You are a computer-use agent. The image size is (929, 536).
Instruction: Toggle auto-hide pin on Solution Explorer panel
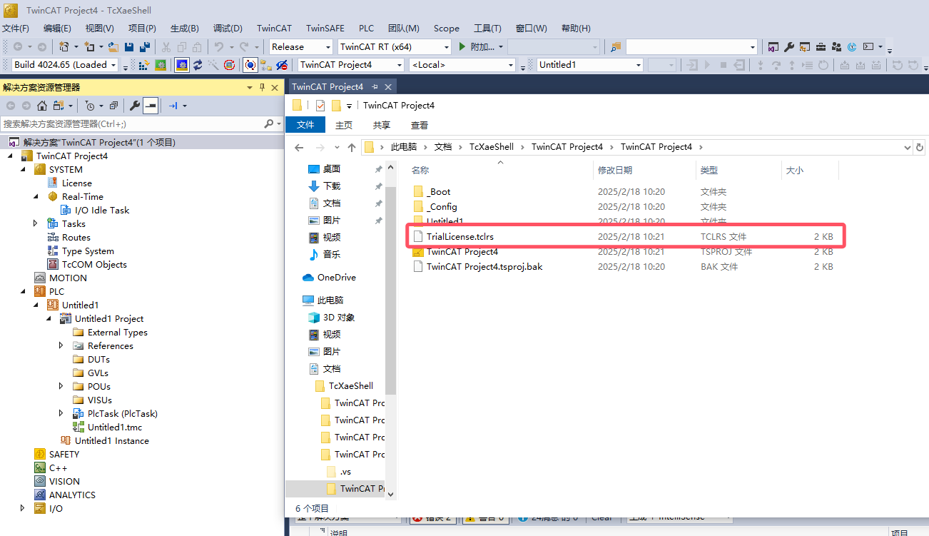point(262,87)
